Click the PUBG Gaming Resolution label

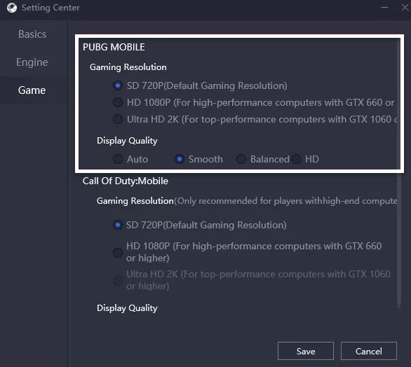click(128, 67)
